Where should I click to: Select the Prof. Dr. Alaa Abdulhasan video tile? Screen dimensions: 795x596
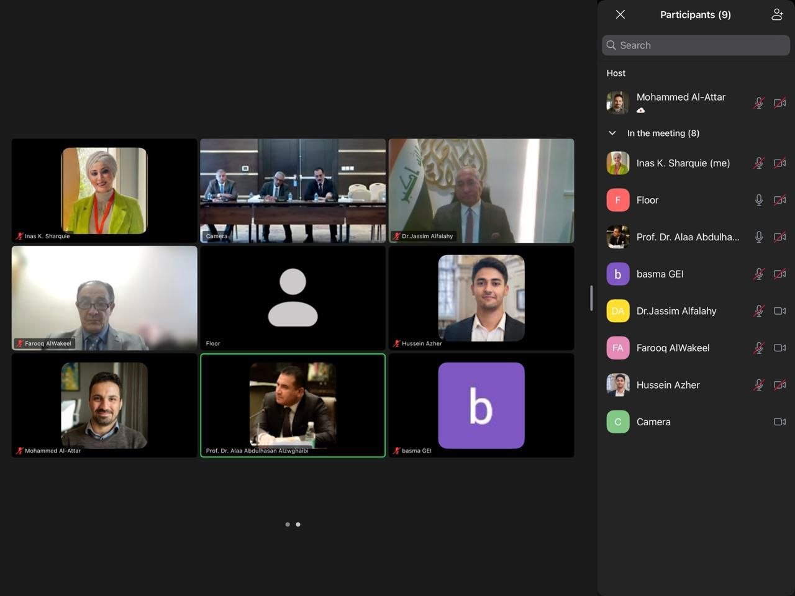pyautogui.click(x=293, y=405)
